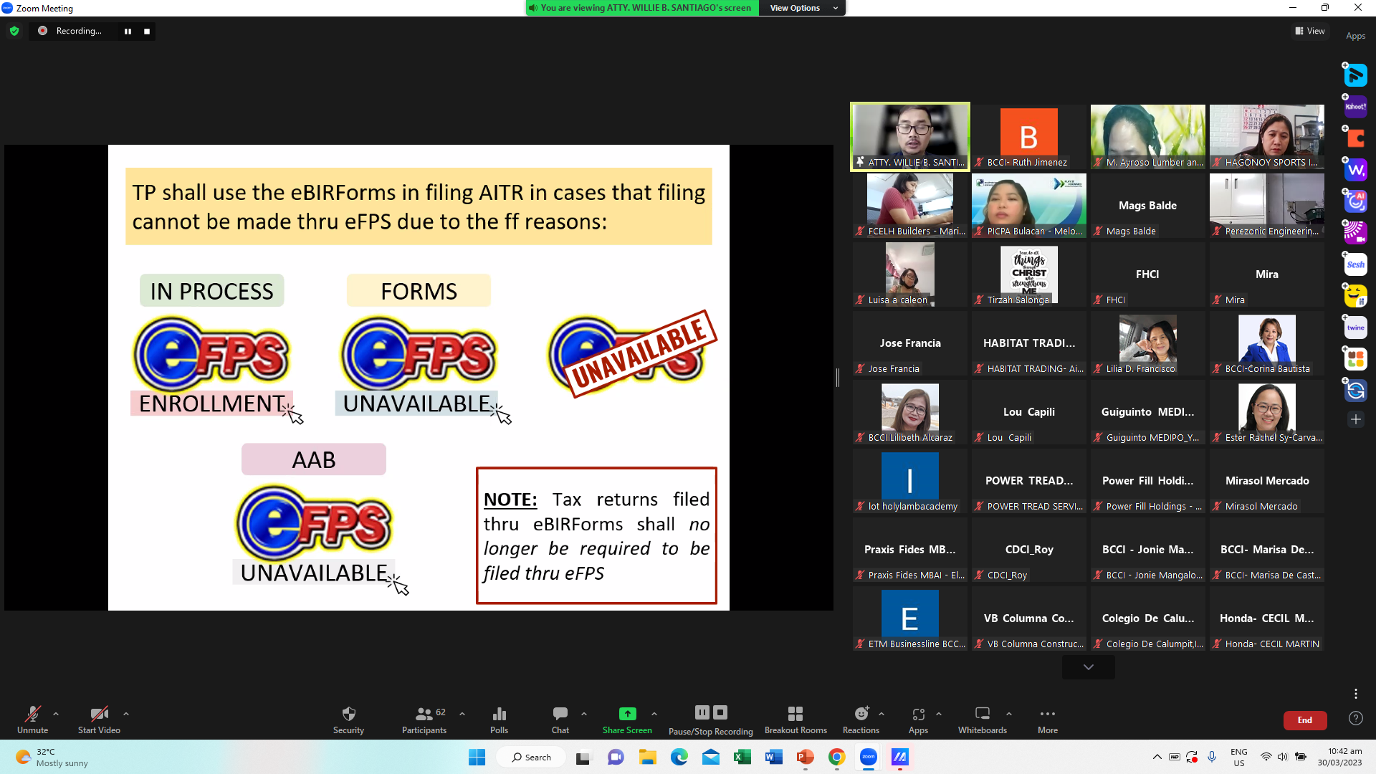Show next page of participant videos

click(1089, 667)
